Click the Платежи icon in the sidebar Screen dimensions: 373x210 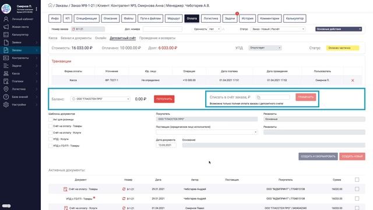(6, 81)
